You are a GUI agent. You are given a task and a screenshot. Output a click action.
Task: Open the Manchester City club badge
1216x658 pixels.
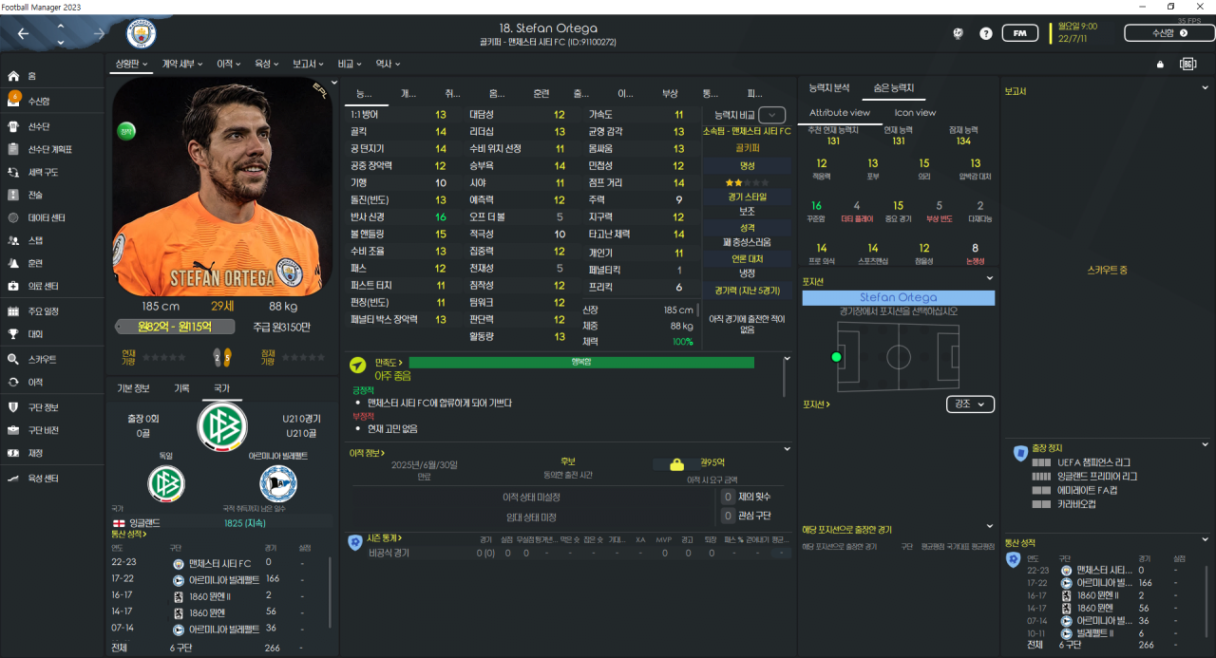[x=142, y=34]
